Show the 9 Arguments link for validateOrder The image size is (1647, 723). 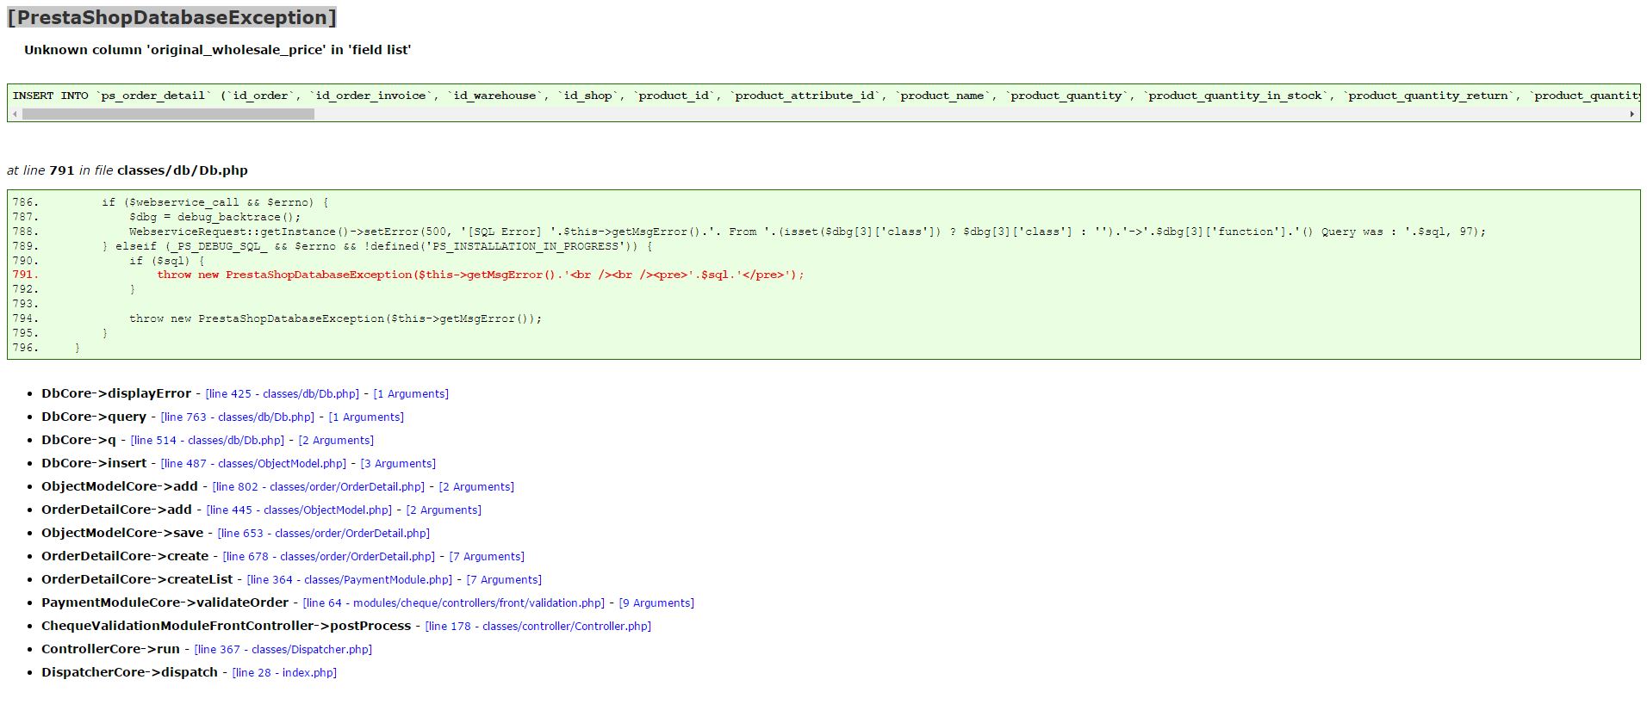(x=656, y=603)
